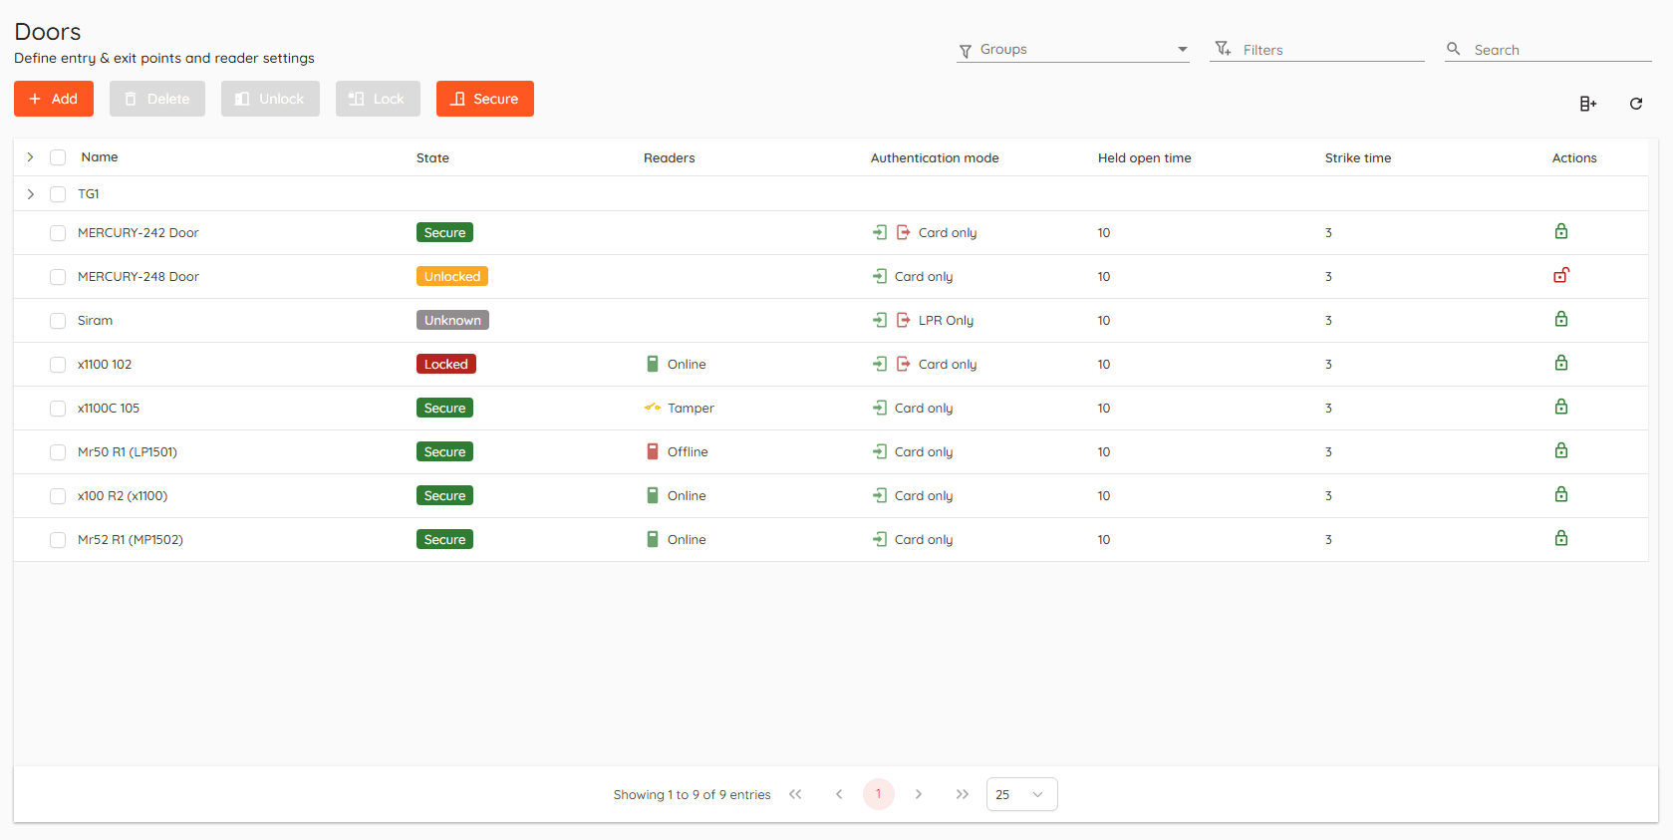This screenshot has height=840, width=1673.
Task: Go to the last page using double-arrow icon
Action: pos(962,794)
